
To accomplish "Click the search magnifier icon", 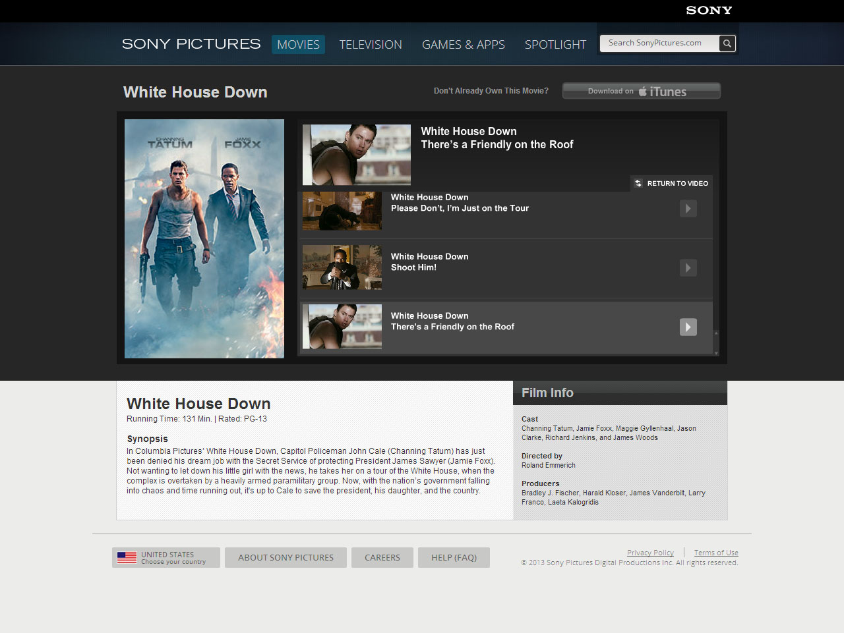I will pos(727,43).
